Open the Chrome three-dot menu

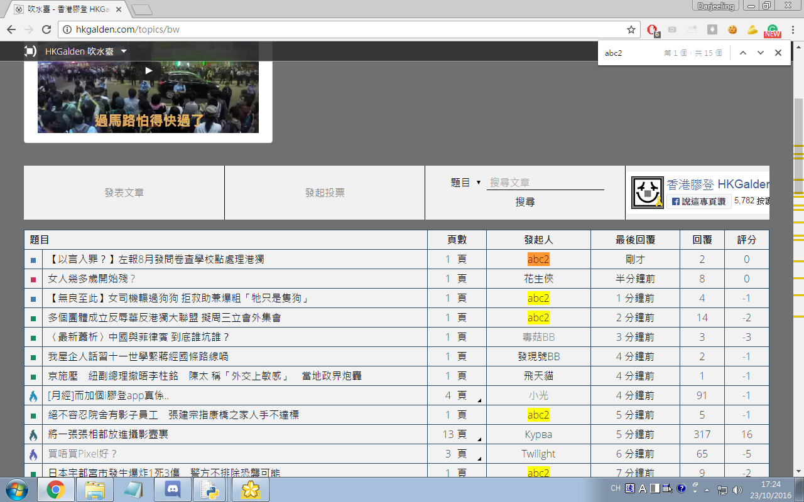792,29
